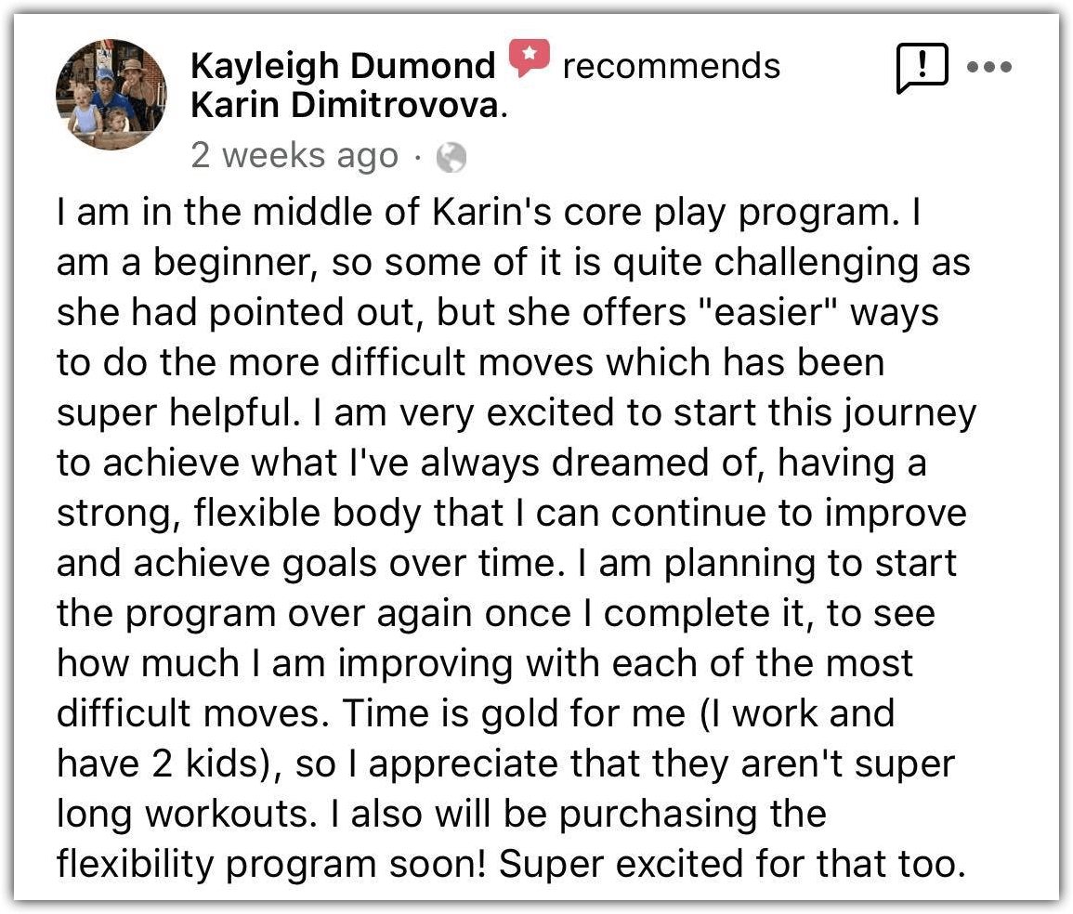Viewport: 1073px width, 914px height.
Task: Click the Kayleigh Dumond name link
Action: [x=343, y=67]
